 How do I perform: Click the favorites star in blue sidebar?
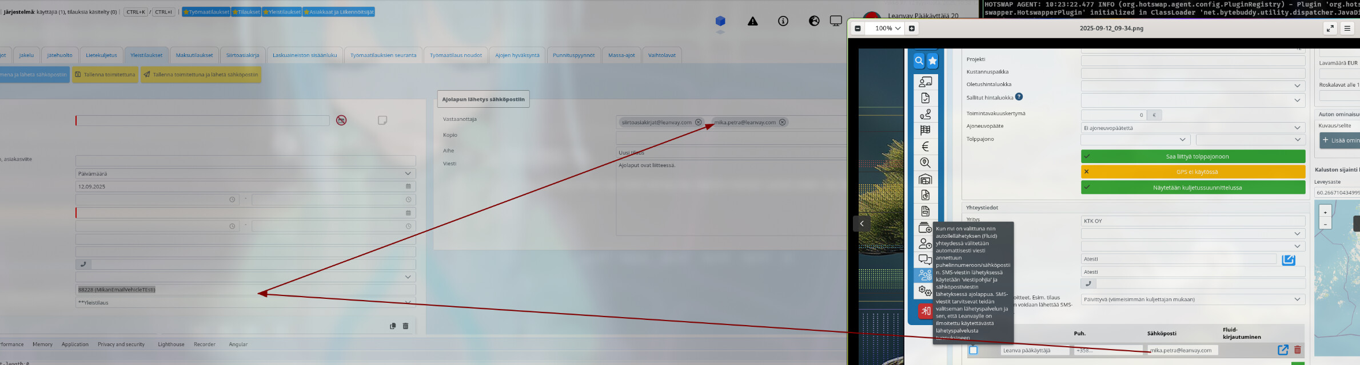pyautogui.click(x=932, y=61)
